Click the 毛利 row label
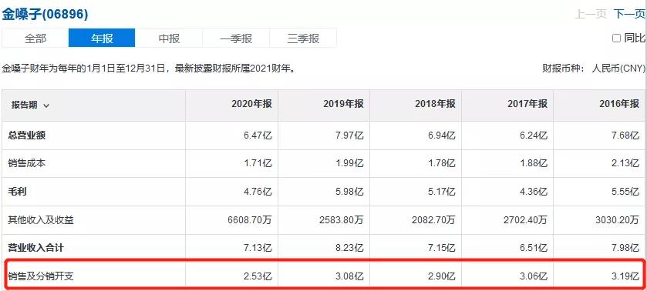The height and width of the screenshot is (291, 647). 17,191
